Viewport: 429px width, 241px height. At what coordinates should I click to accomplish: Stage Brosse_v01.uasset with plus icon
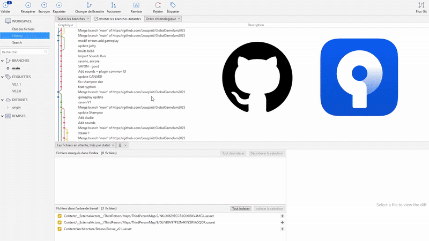[x=282, y=229]
